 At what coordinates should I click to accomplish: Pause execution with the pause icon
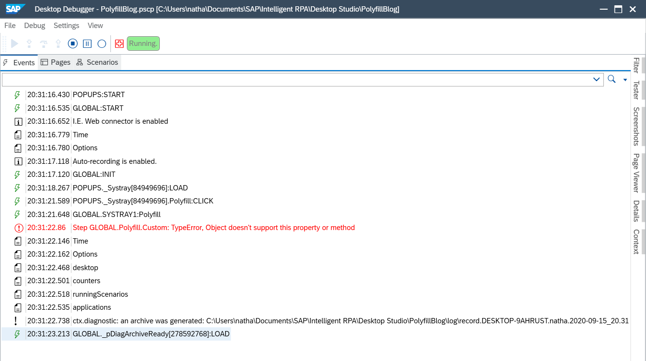click(x=87, y=44)
